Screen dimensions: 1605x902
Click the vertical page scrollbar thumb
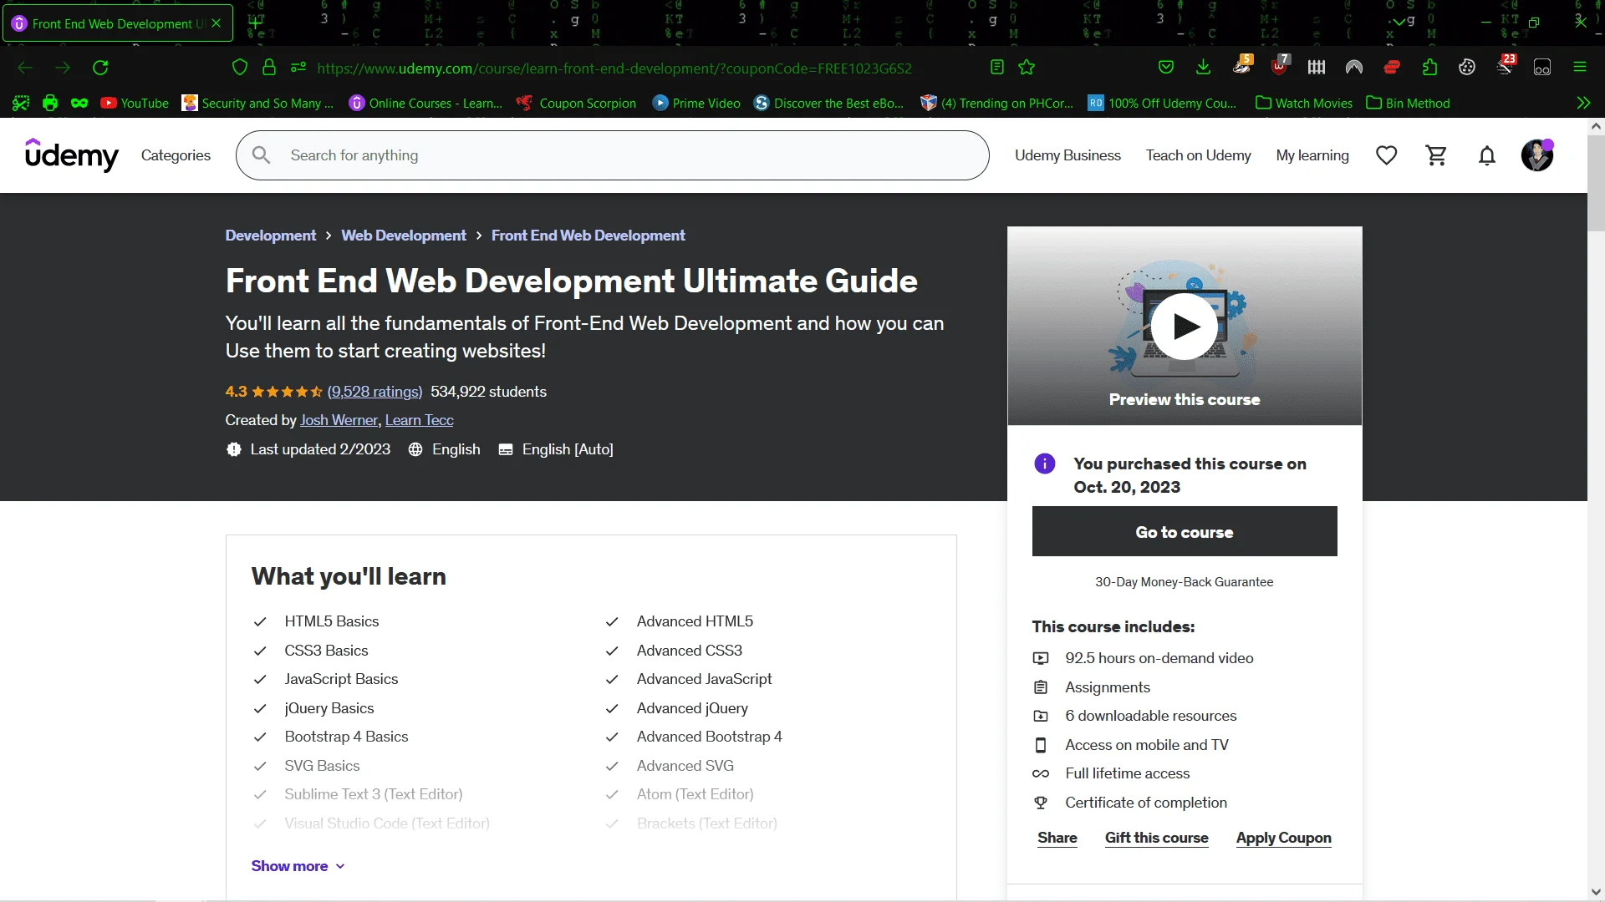(x=1596, y=185)
